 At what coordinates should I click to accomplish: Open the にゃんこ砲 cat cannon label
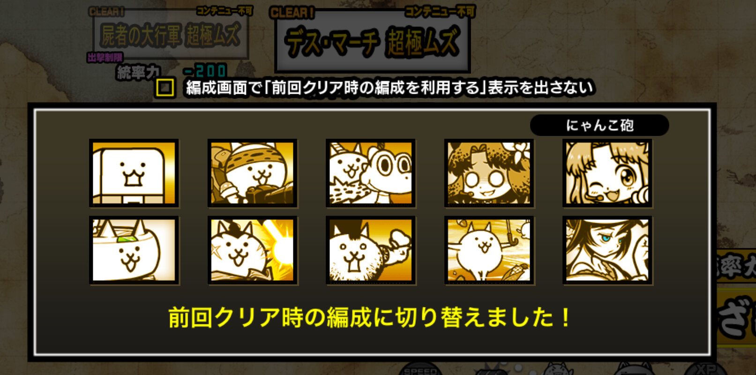click(x=599, y=125)
